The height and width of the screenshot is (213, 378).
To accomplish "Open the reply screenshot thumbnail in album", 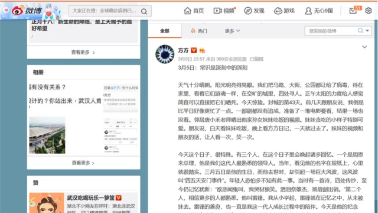I will pyautogui.click(x=121, y=98).
